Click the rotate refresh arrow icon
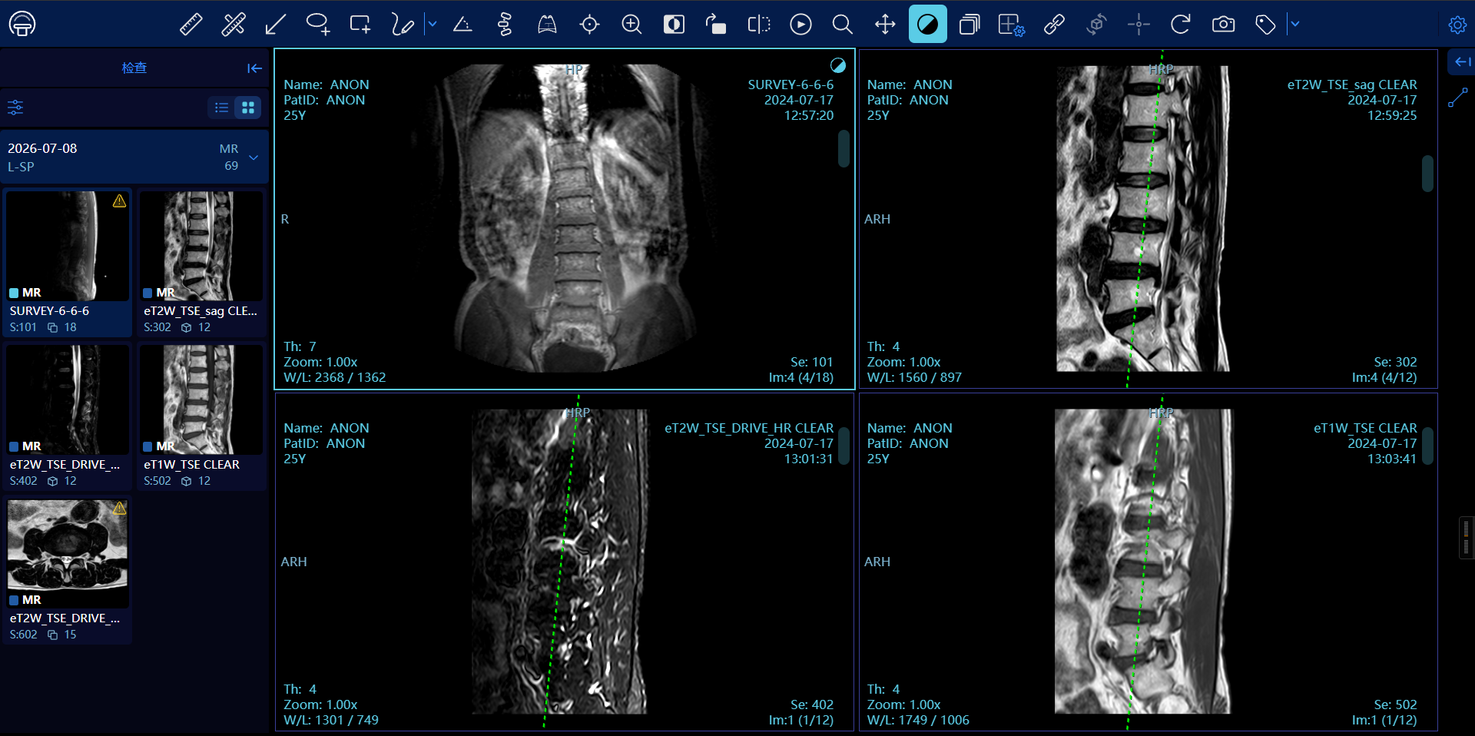This screenshot has width=1475, height=736. 1181,25
